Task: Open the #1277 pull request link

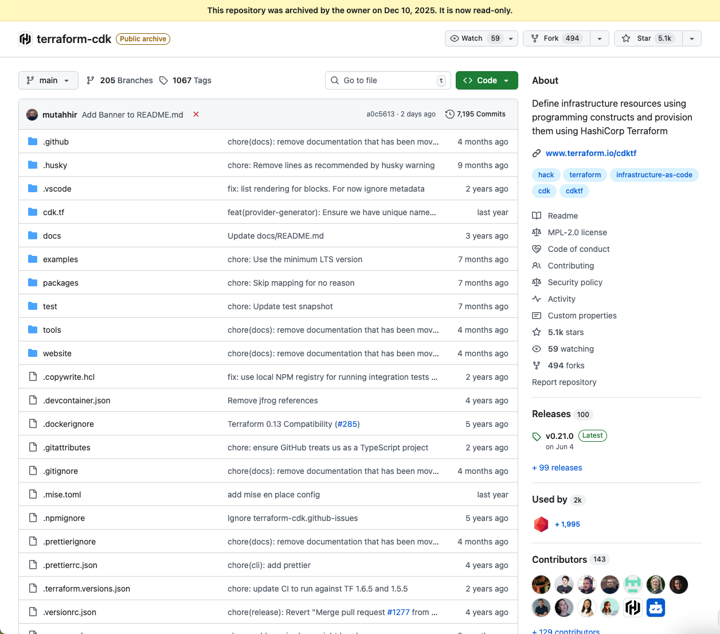Action: click(398, 612)
